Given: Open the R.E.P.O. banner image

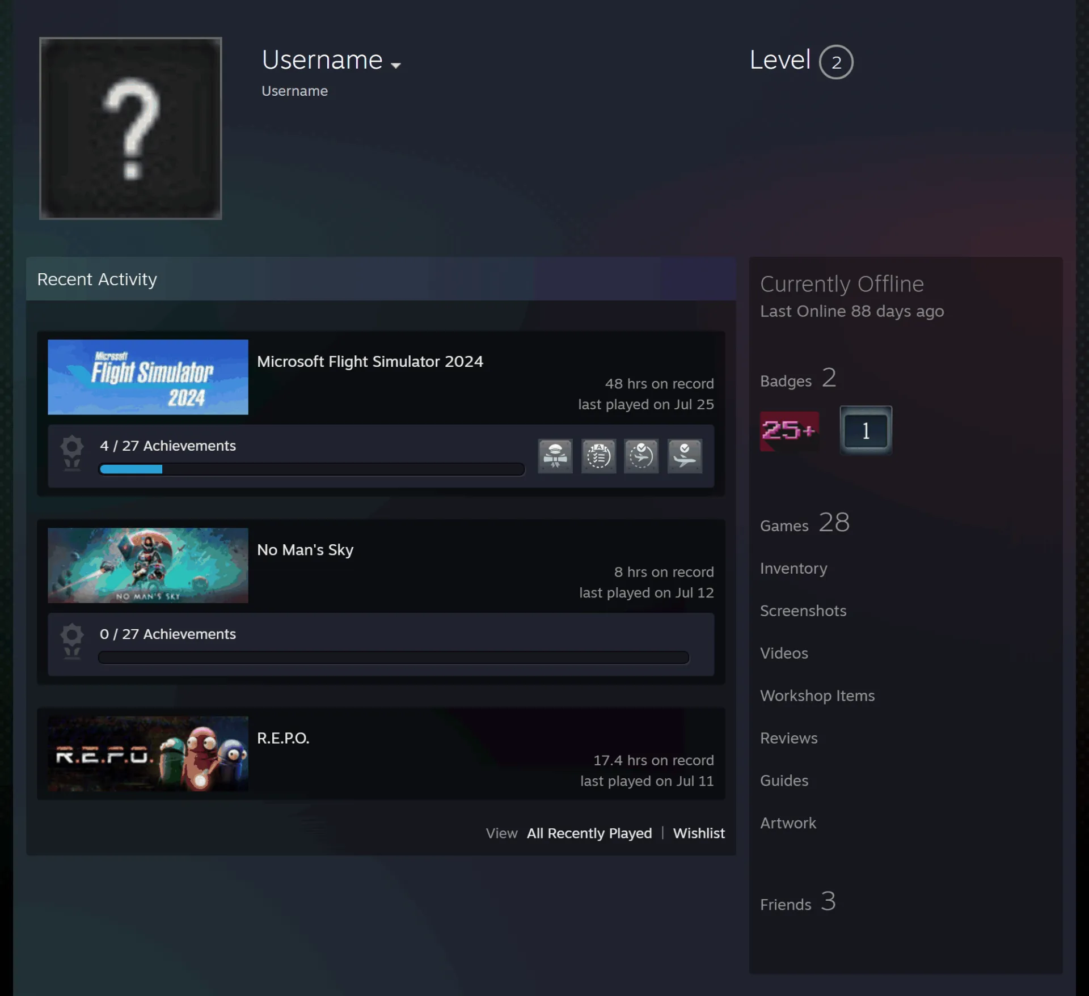Looking at the screenshot, I should [148, 753].
